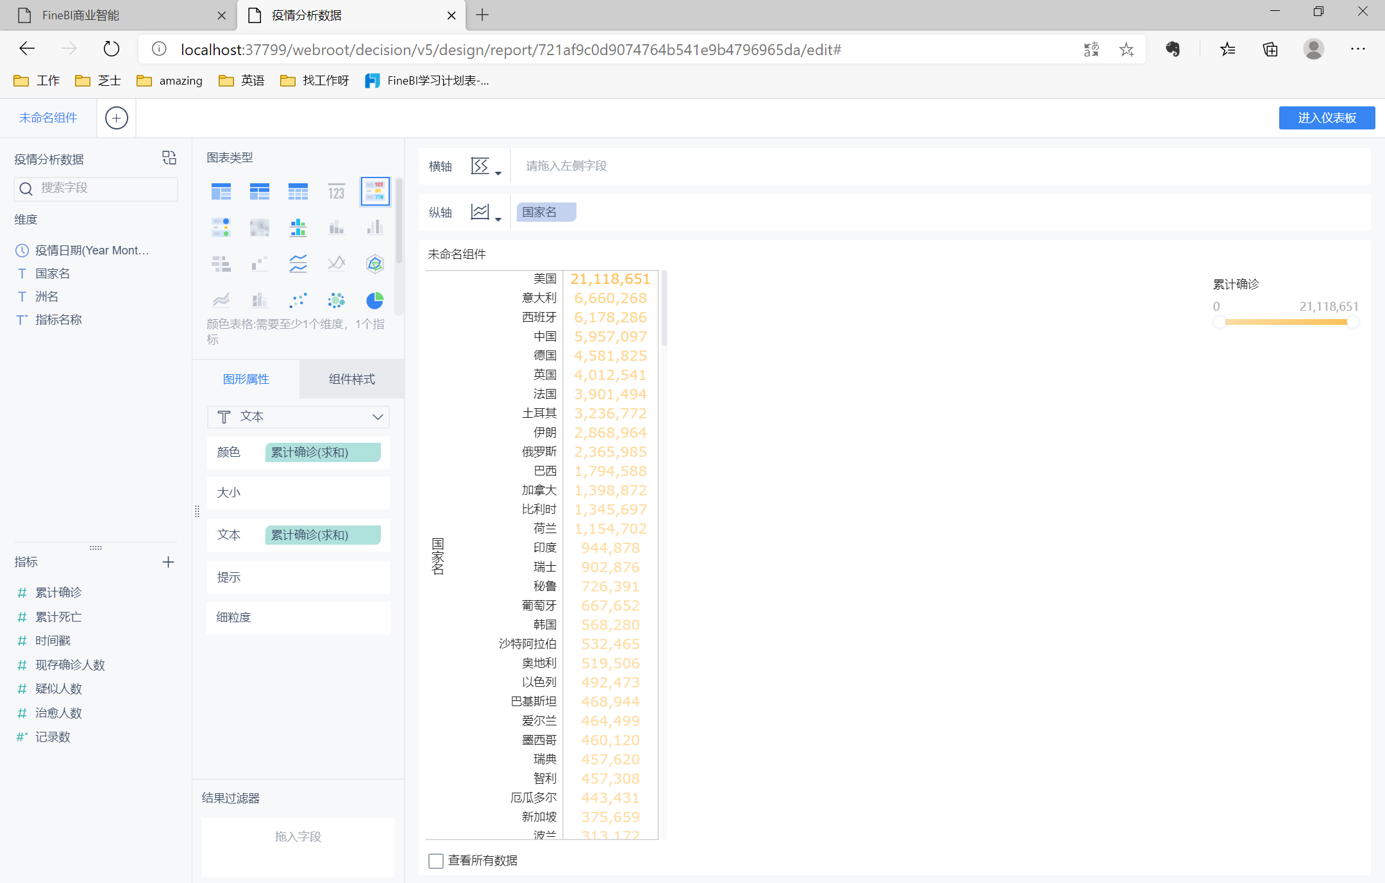Expand the 纵轴 axis options dropdown
This screenshot has width=1385, height=883.
485,213
